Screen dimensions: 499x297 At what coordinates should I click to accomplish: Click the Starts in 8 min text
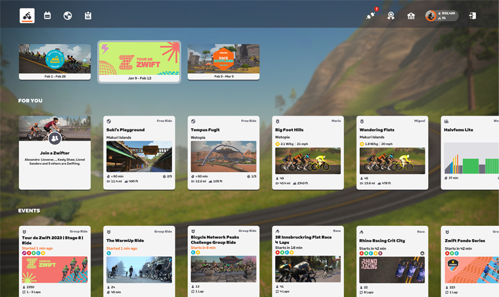coord(203,248)
